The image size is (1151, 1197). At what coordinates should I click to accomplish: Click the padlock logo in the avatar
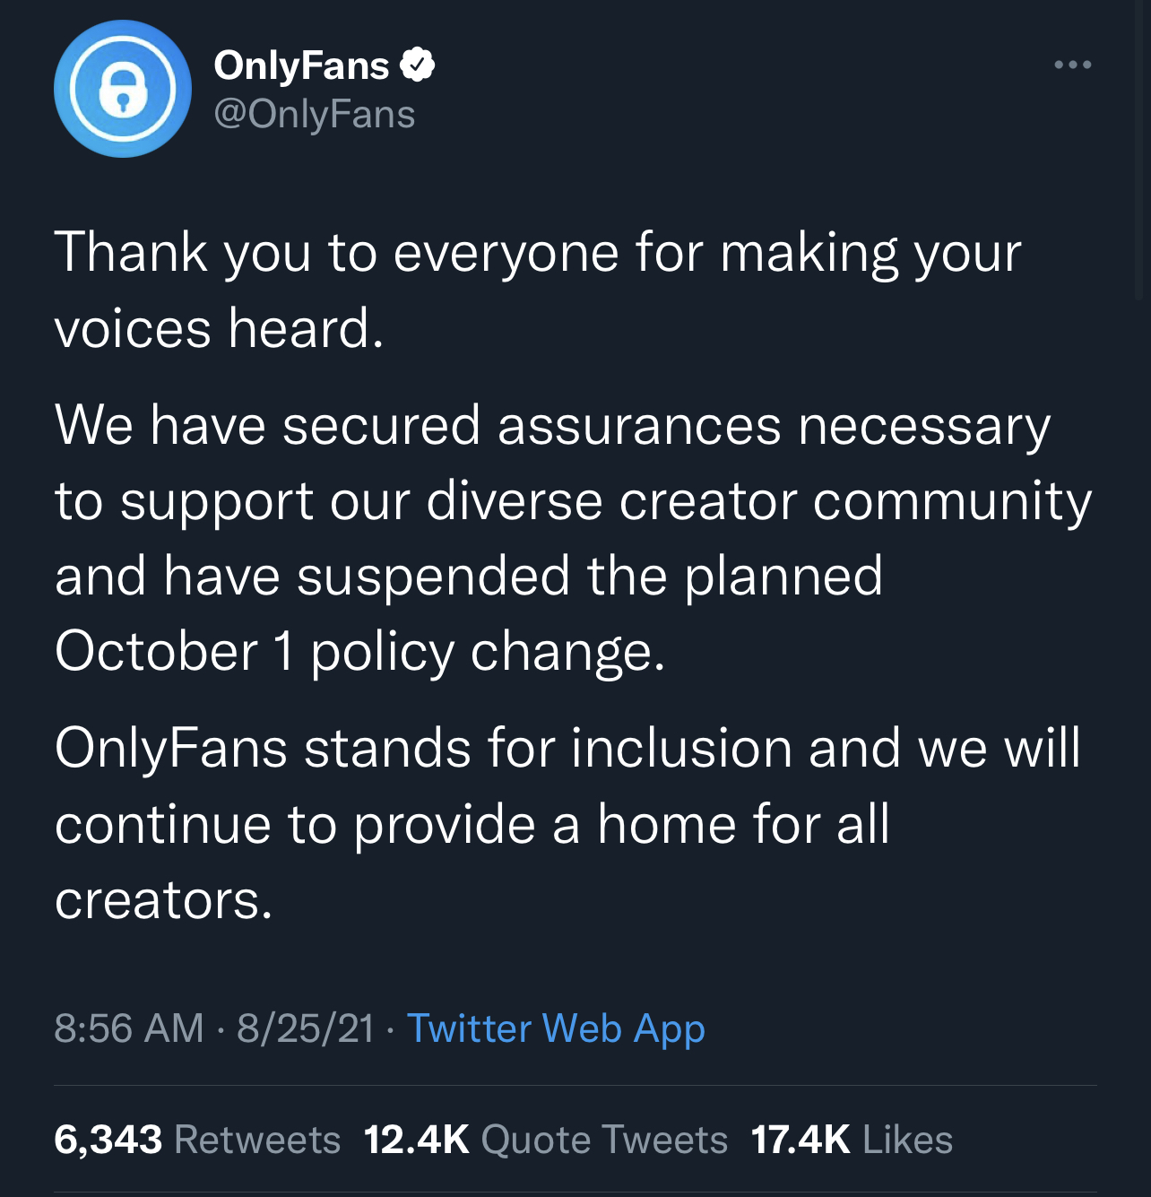(x=123, y=91)
